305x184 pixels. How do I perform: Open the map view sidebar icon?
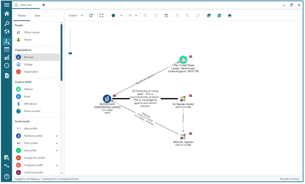tap(7, 58)
